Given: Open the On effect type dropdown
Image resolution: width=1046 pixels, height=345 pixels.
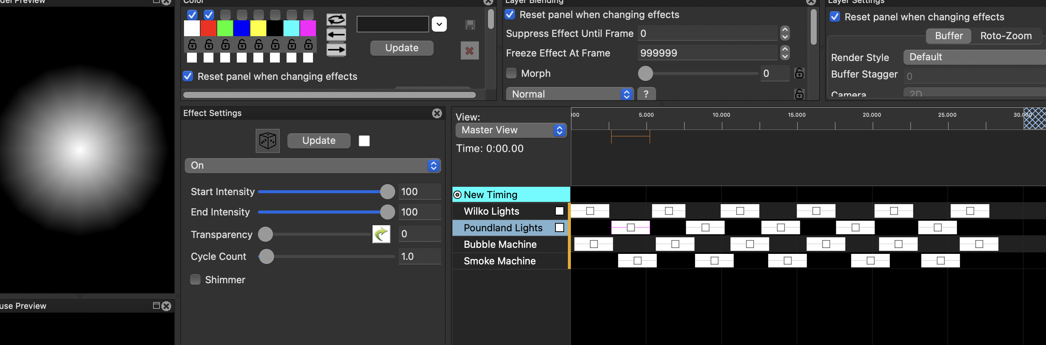Looking at the screenshot, I should click(x=313, y=165).
